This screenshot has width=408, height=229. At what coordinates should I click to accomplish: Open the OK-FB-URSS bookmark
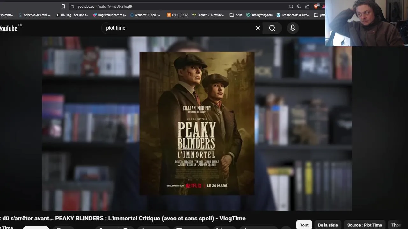[x=178, y=15]
